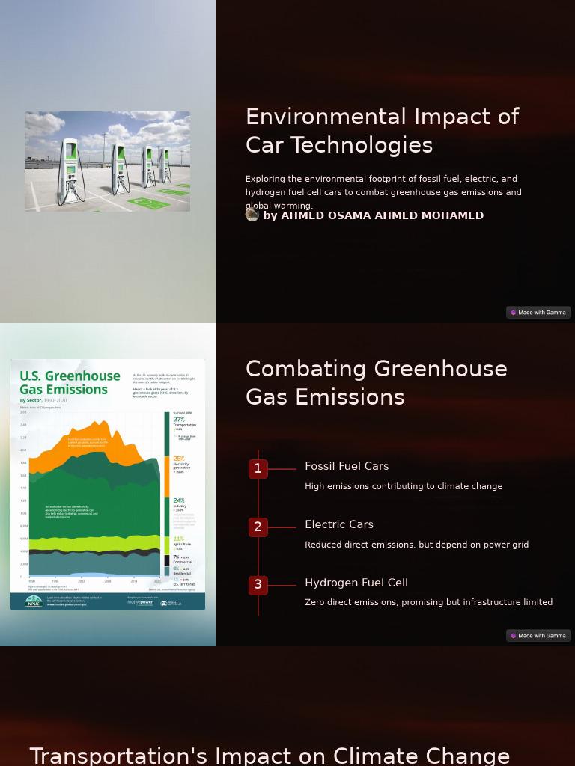575x766 pixels.
Task: Click text High emissions contributing to climate change
Action: 404,486
